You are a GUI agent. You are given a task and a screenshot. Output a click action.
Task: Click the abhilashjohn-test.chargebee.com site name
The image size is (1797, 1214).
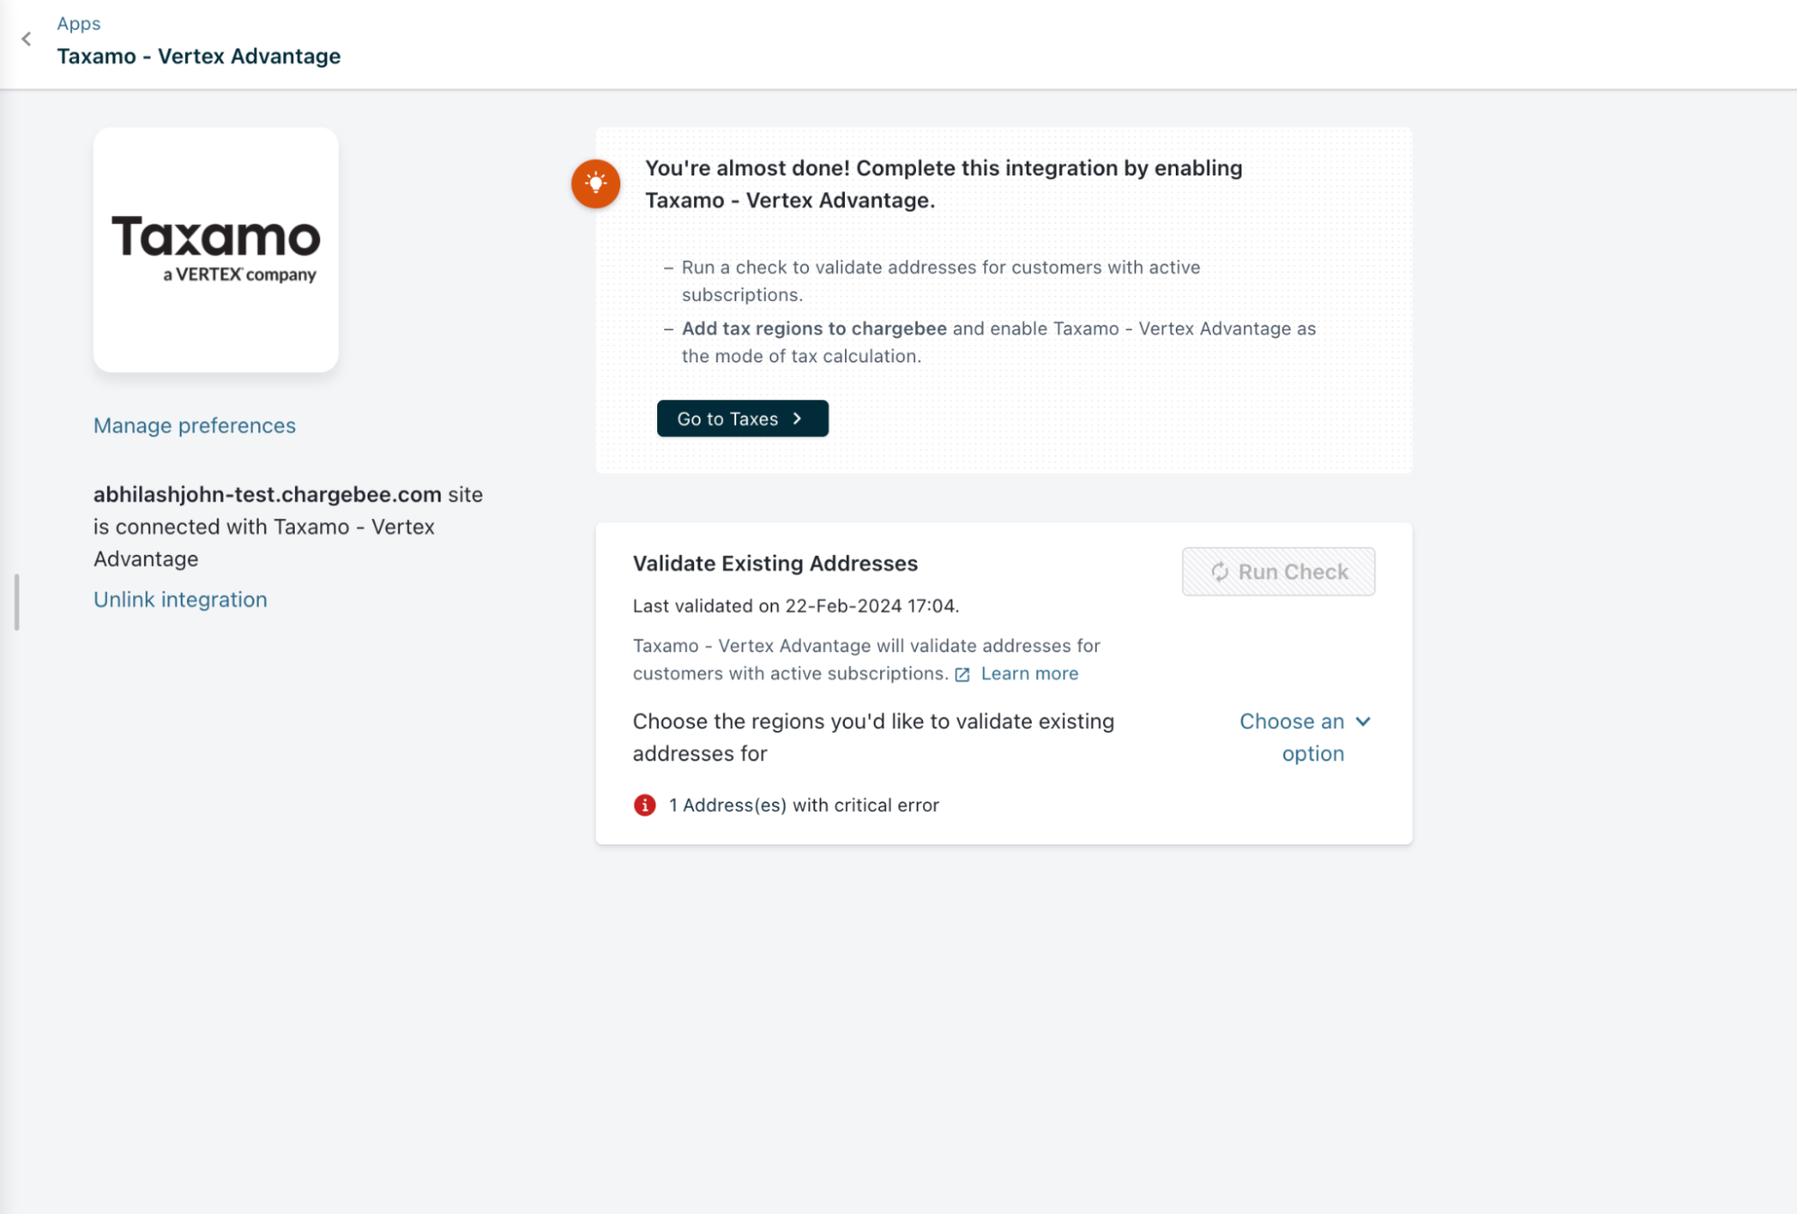[267, 495]
